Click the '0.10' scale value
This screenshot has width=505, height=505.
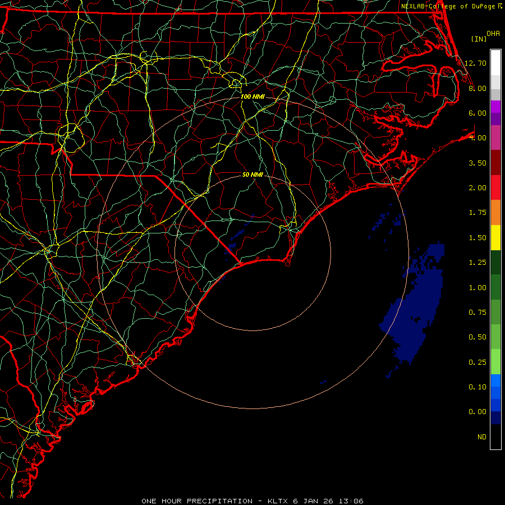tap(478, 387)
